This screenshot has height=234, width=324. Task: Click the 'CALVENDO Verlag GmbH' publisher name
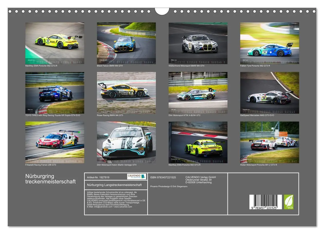click(x=201, y=177)
